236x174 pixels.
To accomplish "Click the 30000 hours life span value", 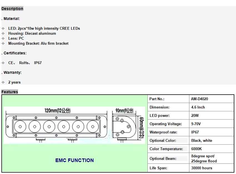I will 202,168.
